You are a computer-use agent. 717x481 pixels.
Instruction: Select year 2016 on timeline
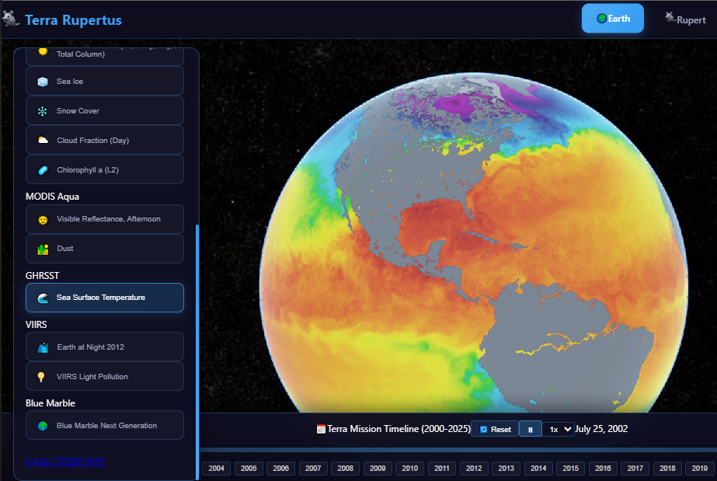603,469
